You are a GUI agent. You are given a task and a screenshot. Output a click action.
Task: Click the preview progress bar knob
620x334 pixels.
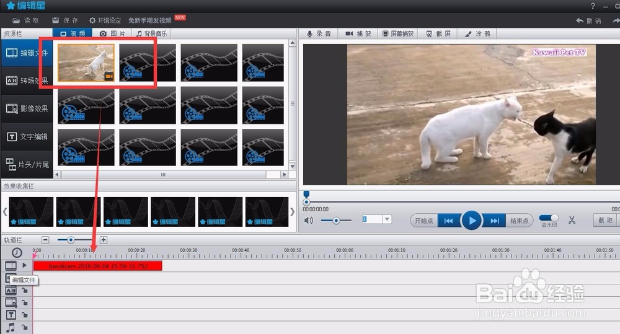pyautogui.click(x=306, y=202)
